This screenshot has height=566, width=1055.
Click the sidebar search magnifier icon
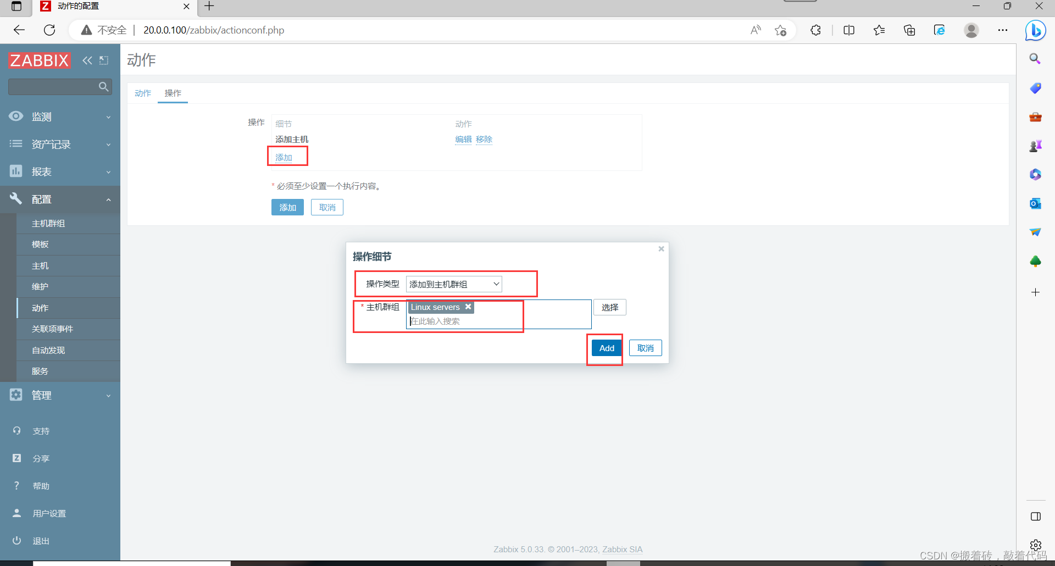point(103,87)
